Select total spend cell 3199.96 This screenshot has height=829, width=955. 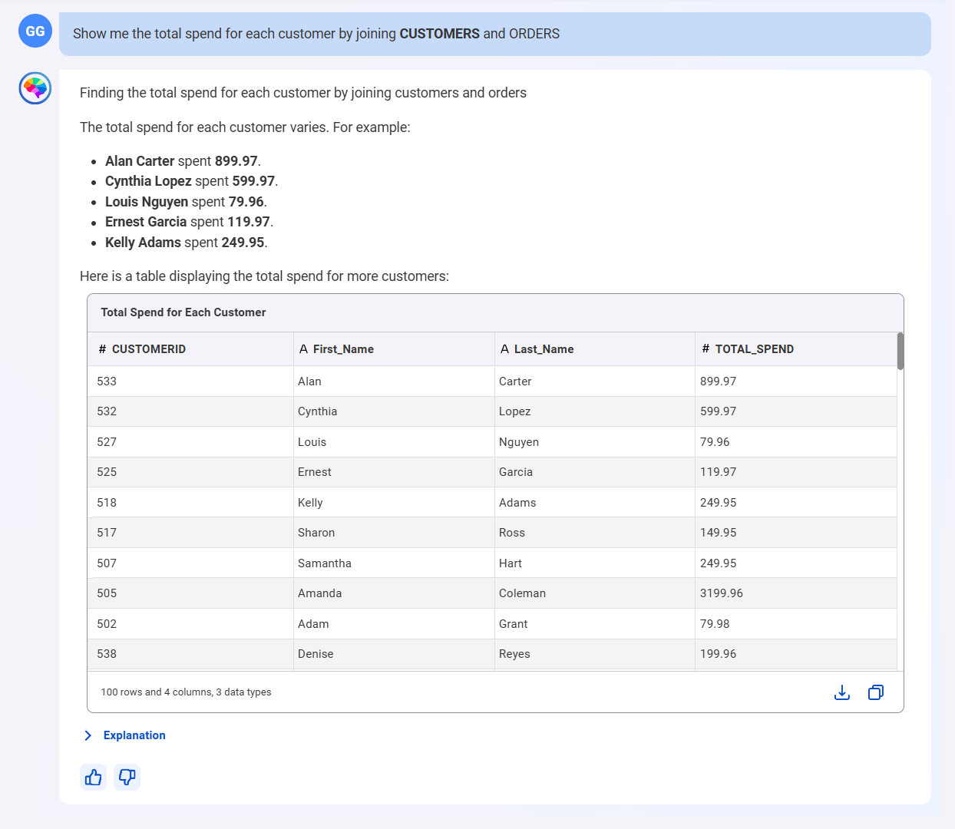coord(796,593)
